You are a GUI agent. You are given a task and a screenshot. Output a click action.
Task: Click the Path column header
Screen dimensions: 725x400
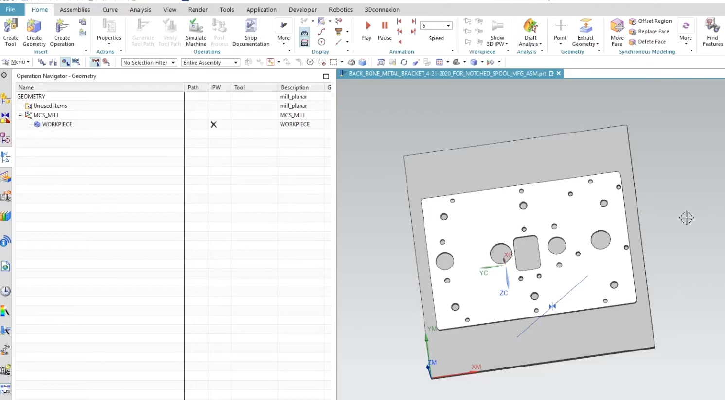(196, 87)
